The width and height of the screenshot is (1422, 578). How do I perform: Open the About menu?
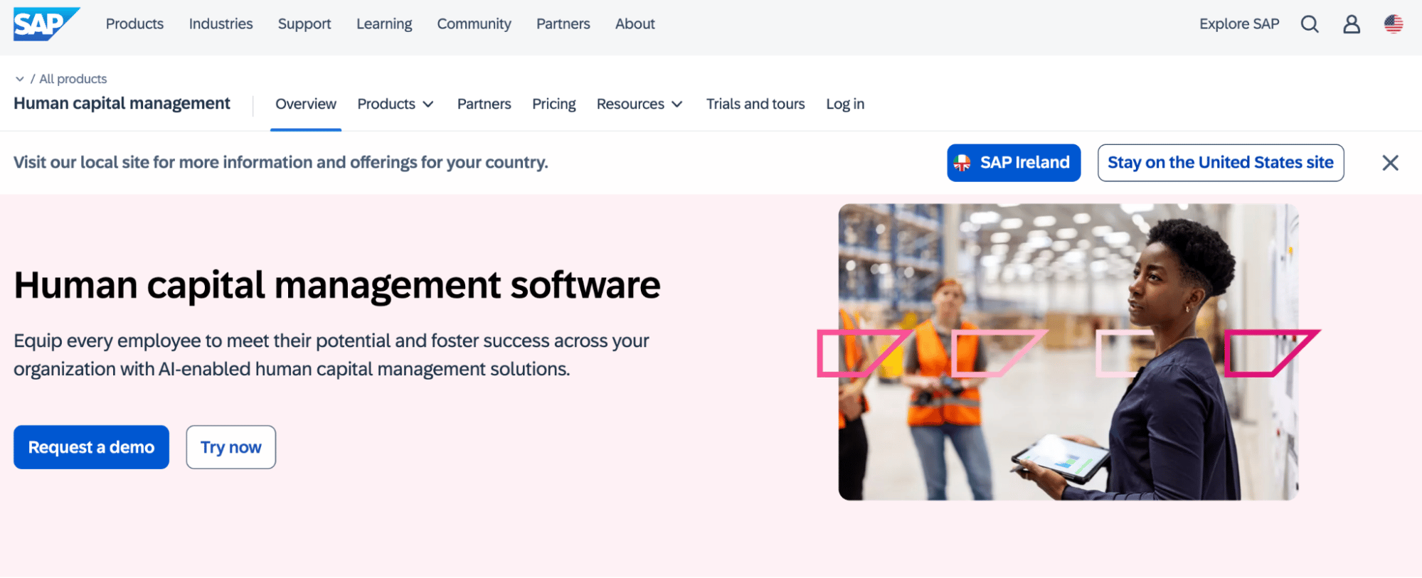tap(635, 23)
